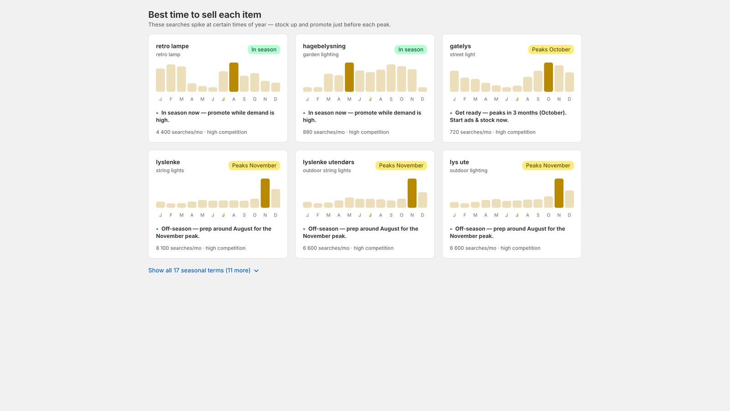Click the chevron next to 11 more
The width and height of the screenshot is (730, 411).
click(256, 271)
